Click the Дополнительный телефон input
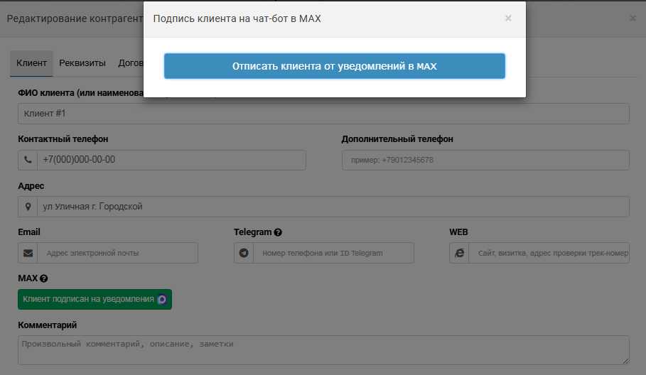The height and width of the screenshot is (375, 646). coord(485,160)
